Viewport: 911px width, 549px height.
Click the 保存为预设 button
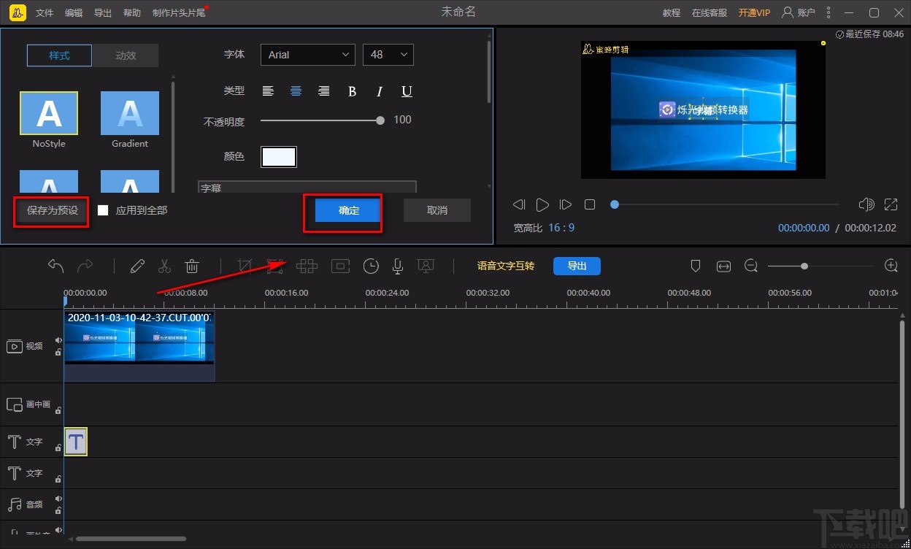tap(53, 210)
